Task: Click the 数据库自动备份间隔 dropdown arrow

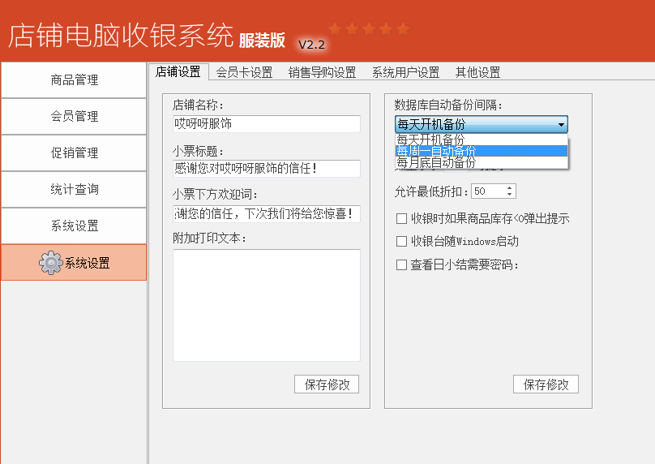Action: [561, 125]
